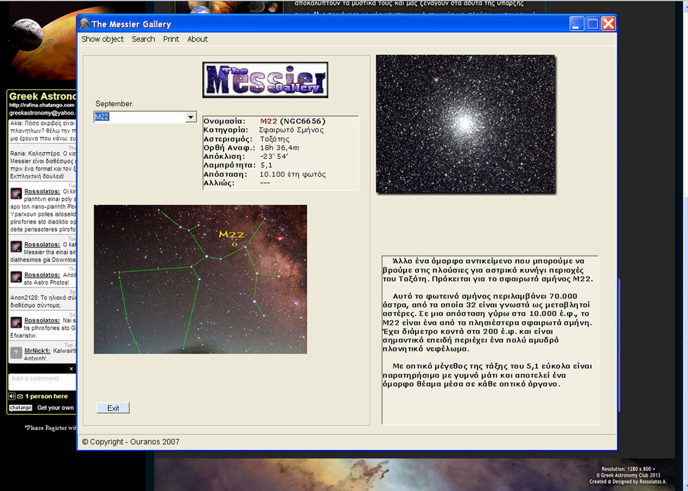Open the About menu
The height and width of the screenshot is (491, 688).
pos(197,39)
